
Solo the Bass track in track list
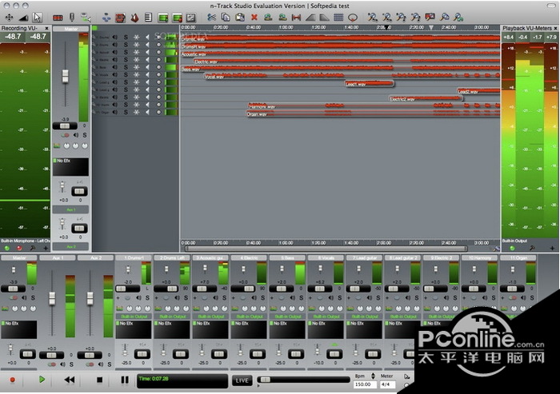(126, 67)
